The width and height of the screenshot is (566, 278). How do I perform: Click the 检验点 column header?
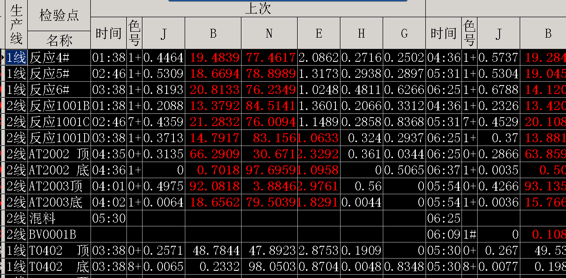point(59,15)
